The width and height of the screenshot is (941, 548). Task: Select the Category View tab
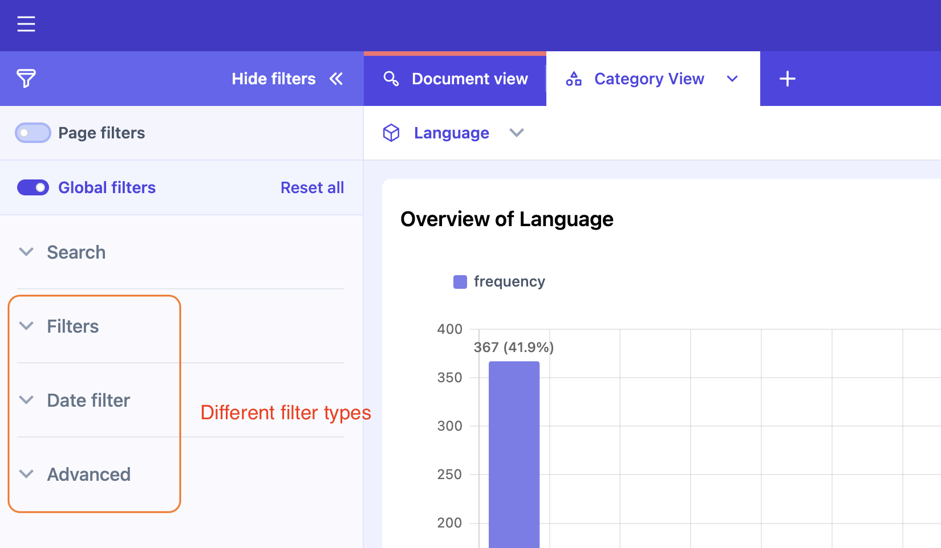(x=653, y=79)
